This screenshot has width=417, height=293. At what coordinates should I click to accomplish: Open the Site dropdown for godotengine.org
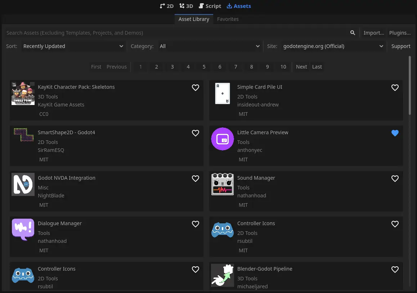pyautogui.click(x=333, y=46)
